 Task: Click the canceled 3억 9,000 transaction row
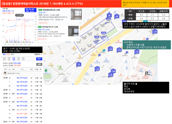click(x=25, y=110)
